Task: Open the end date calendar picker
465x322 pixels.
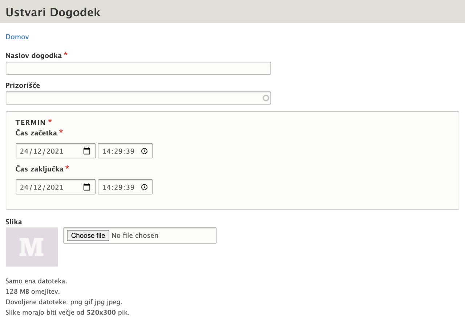Action: [x=87, y=187]
